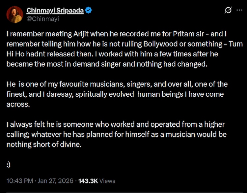Click the paragraph starting "He is one of"

coord(117,94)
